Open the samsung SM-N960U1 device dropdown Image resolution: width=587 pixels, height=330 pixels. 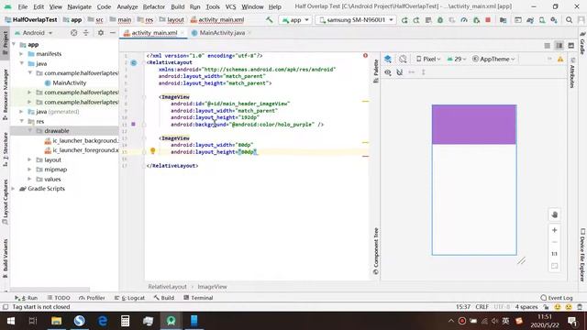click(355, 20)
